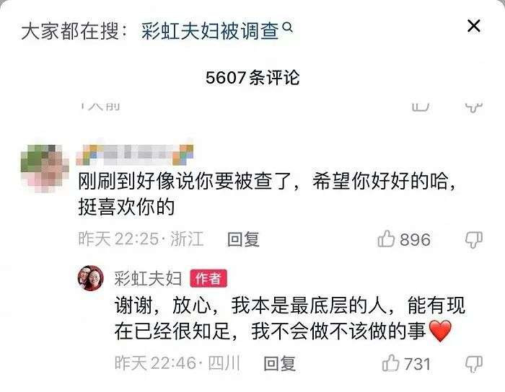Close the comments panel with the X
This screenshot has width=505, height=392.
pyautogui.click(x=474, y=26)
